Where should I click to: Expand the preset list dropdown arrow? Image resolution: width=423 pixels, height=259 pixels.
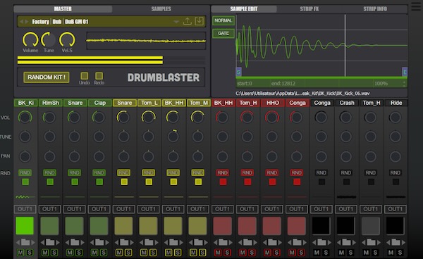pyautogui.click(x=176, y=22)
